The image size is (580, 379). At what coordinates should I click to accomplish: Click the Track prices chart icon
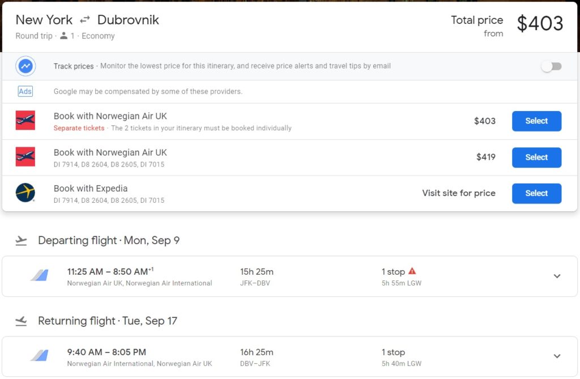[x=25, y=66]
